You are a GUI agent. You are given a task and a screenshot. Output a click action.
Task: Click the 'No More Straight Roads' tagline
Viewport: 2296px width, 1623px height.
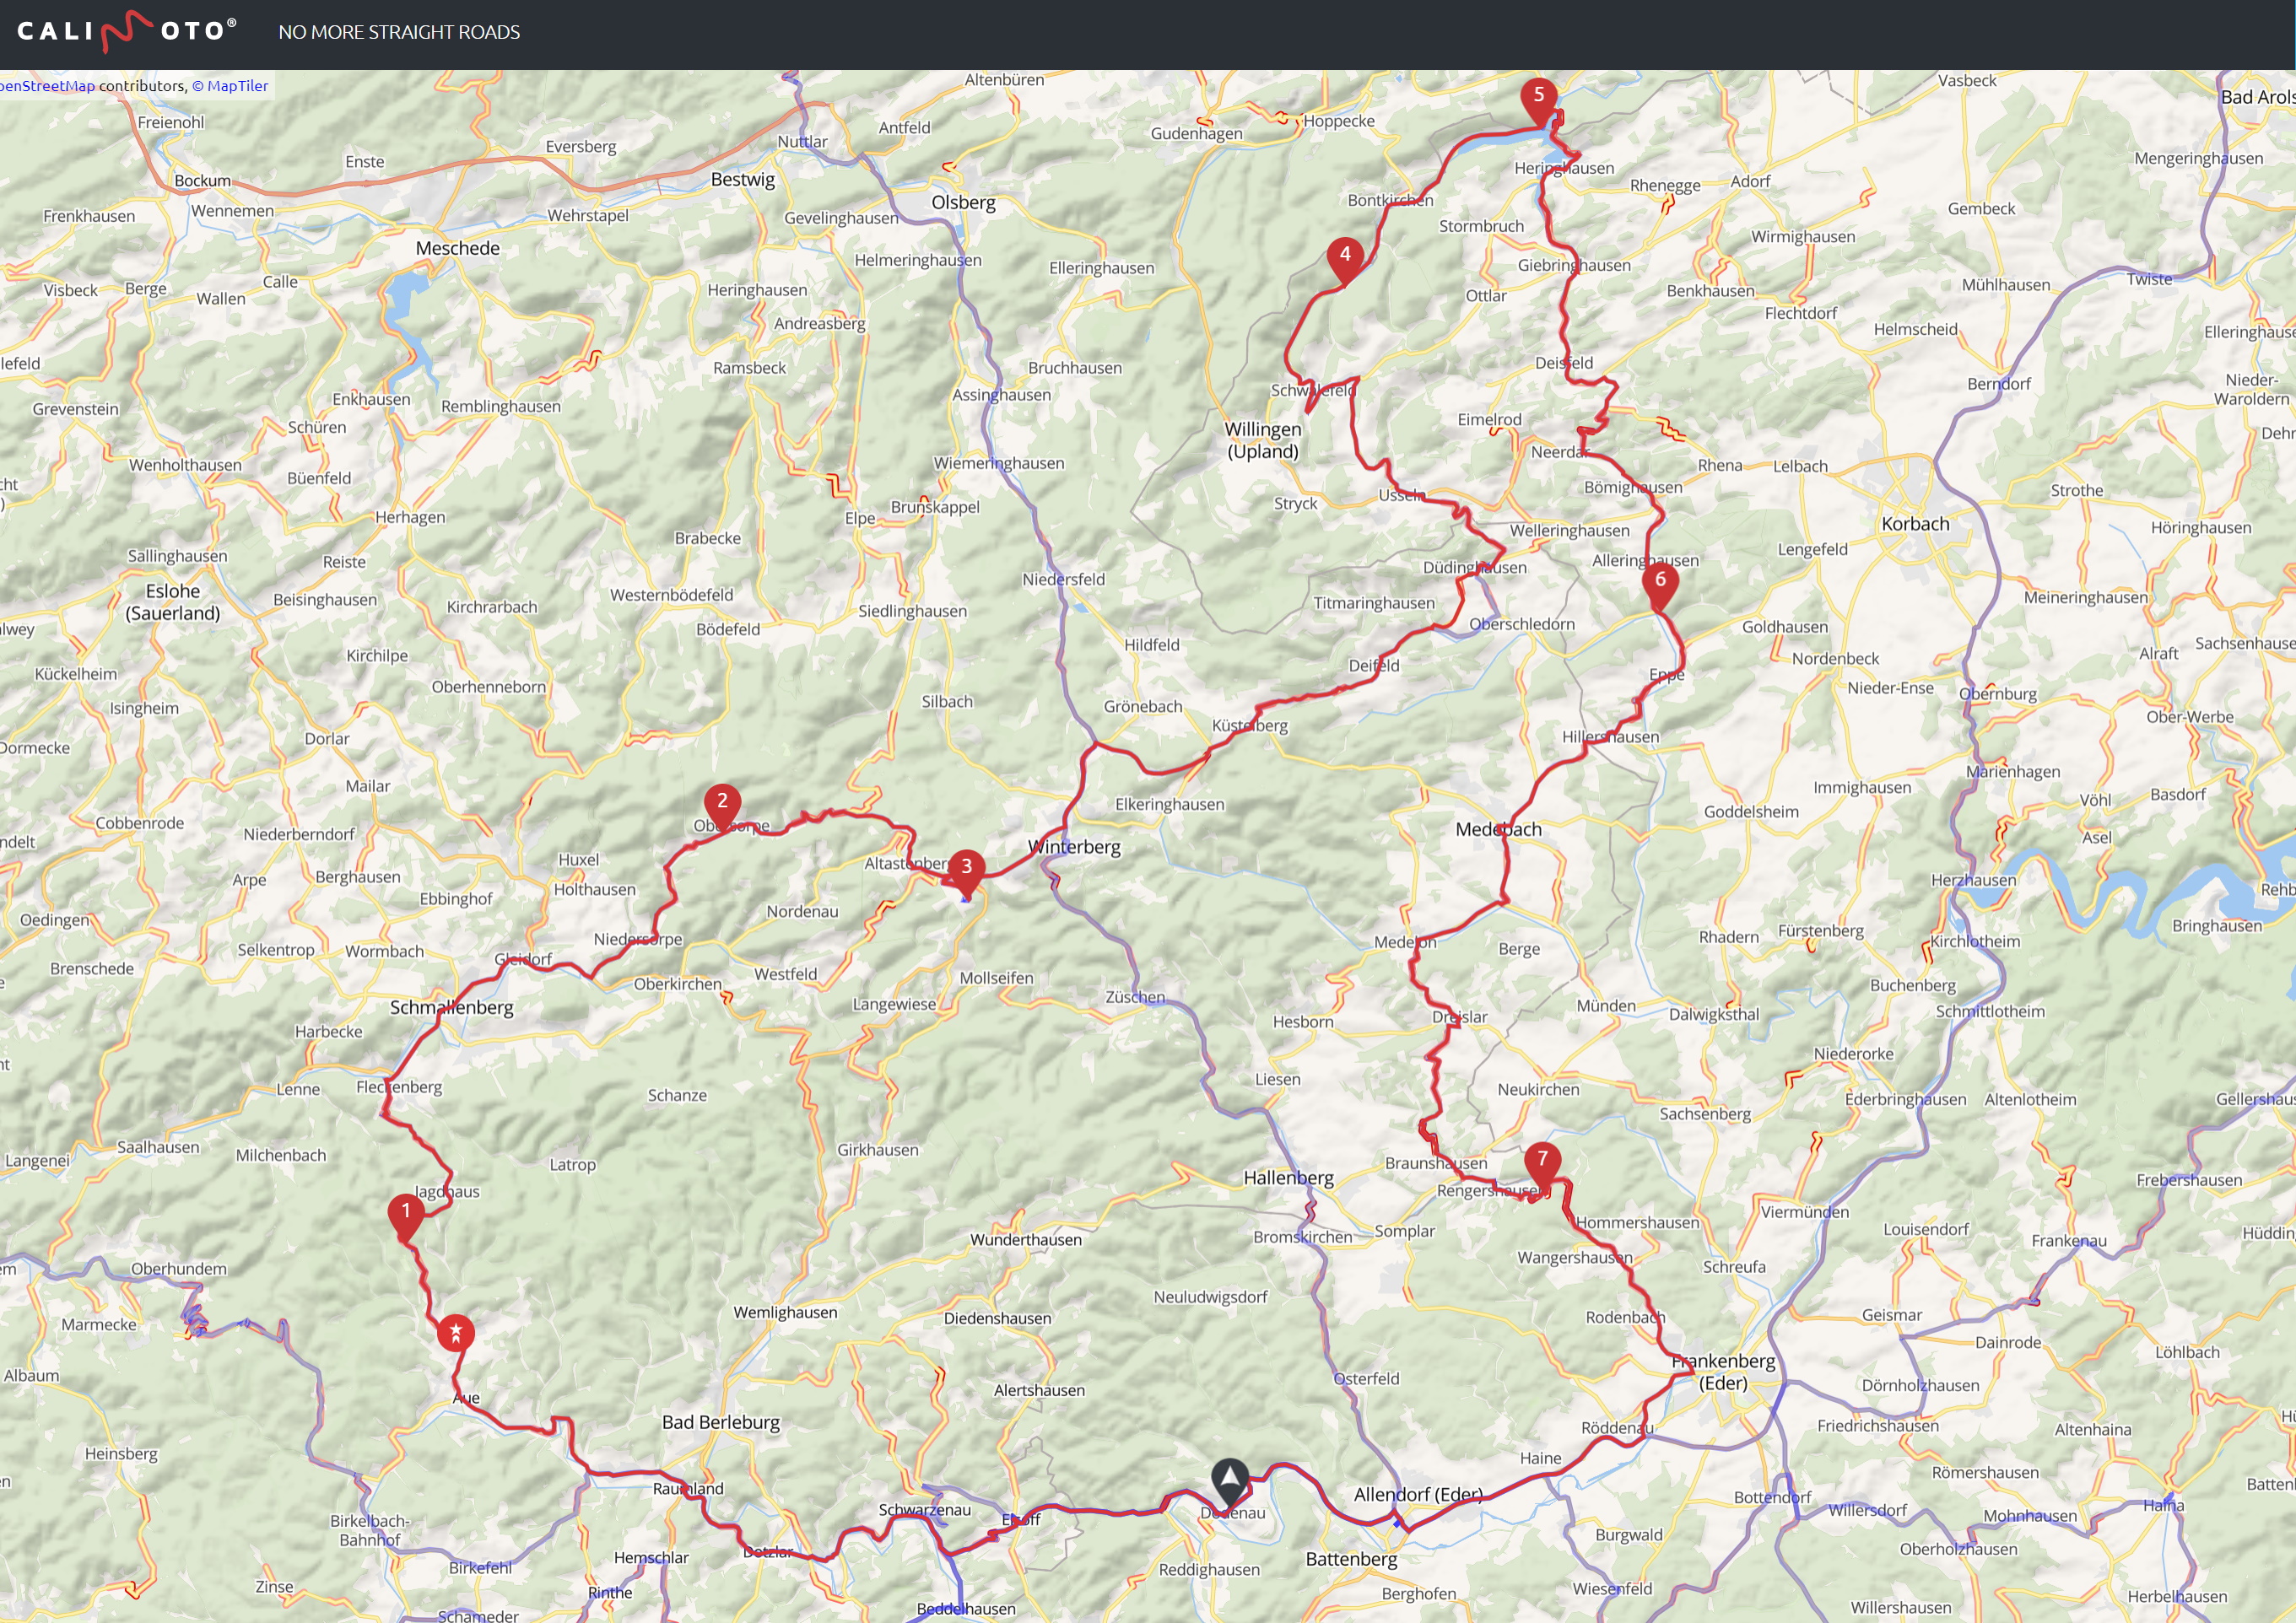point(399,32)
